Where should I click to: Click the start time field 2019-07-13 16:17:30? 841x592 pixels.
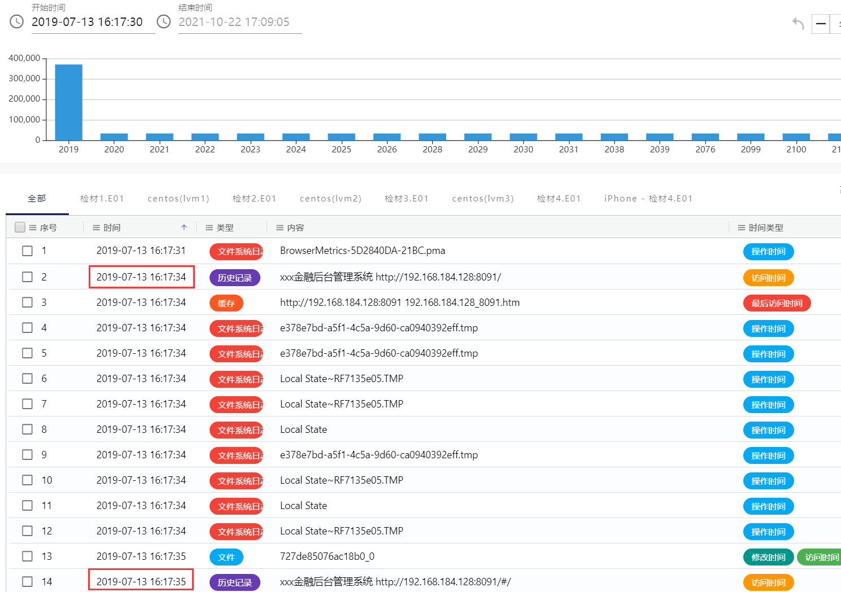(93, 22)
